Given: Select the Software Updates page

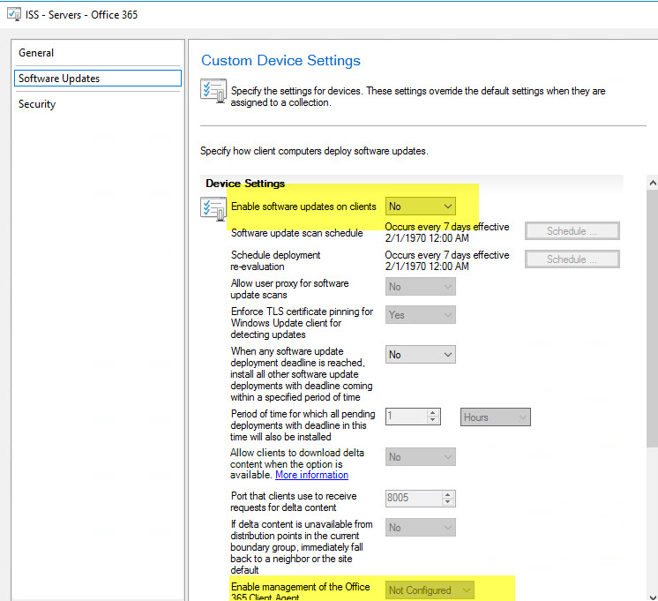Looking at the screenshot, I should point(97,79).
